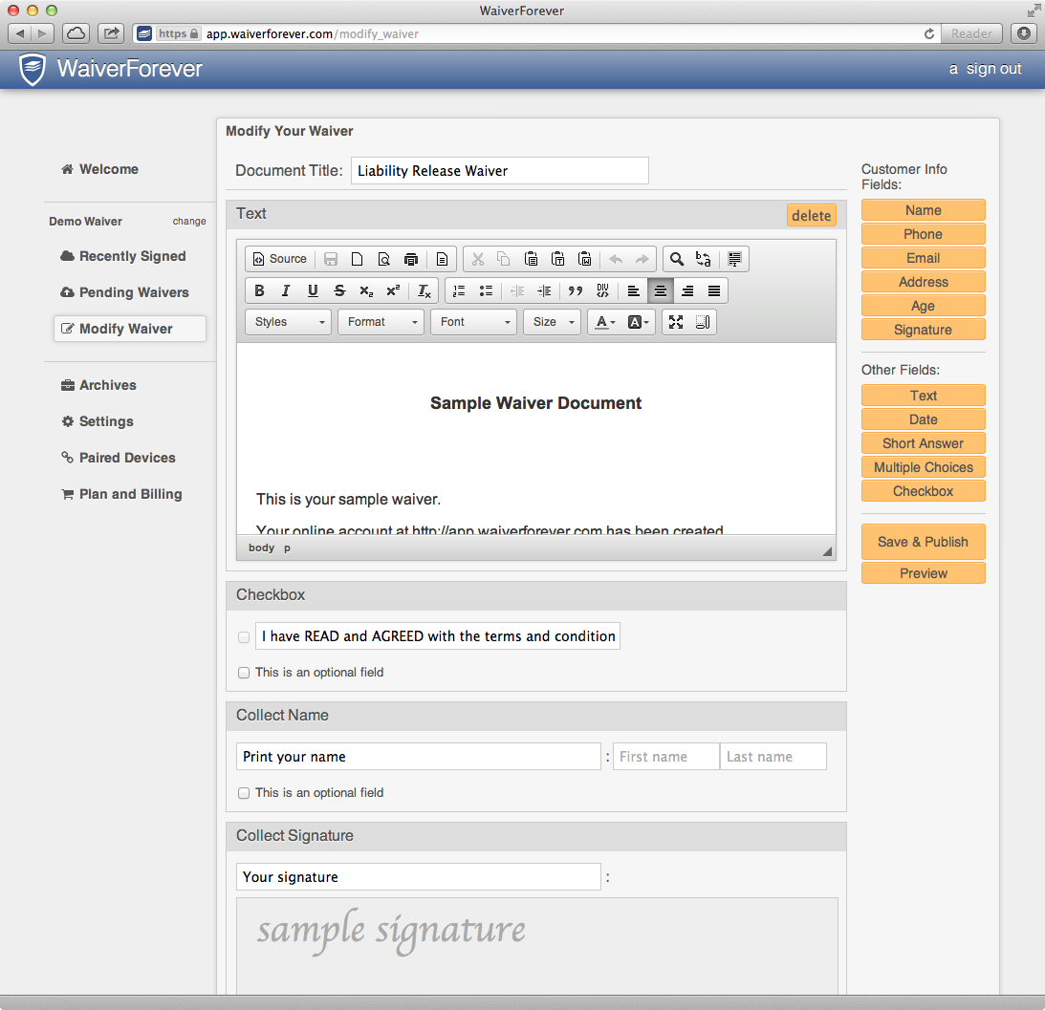Add a Multiple Choices field
The width and height of the screenshot is (1045, 1010).
click(923, 467)
